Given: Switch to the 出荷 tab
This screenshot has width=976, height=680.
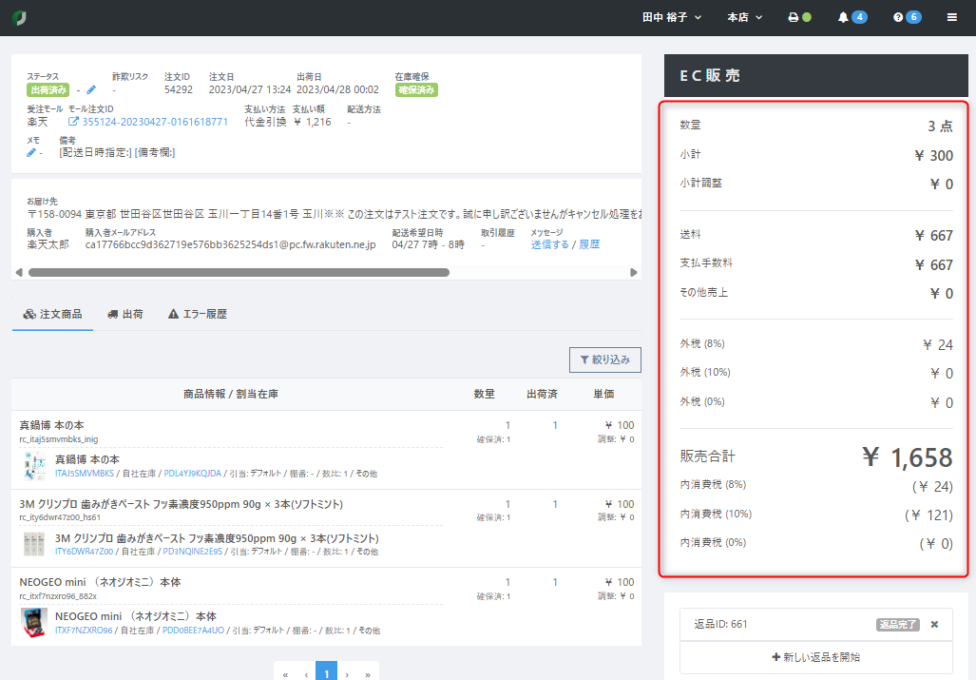Looking at the screenshot, I should coord(125,314).
